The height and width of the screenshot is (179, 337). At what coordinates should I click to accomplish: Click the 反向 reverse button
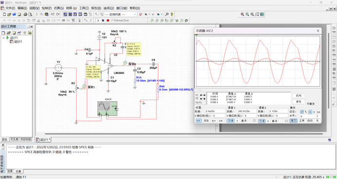299,96
